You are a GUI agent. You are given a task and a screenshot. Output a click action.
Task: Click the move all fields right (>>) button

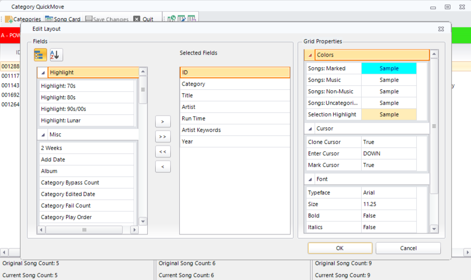[x=162, y=137]
